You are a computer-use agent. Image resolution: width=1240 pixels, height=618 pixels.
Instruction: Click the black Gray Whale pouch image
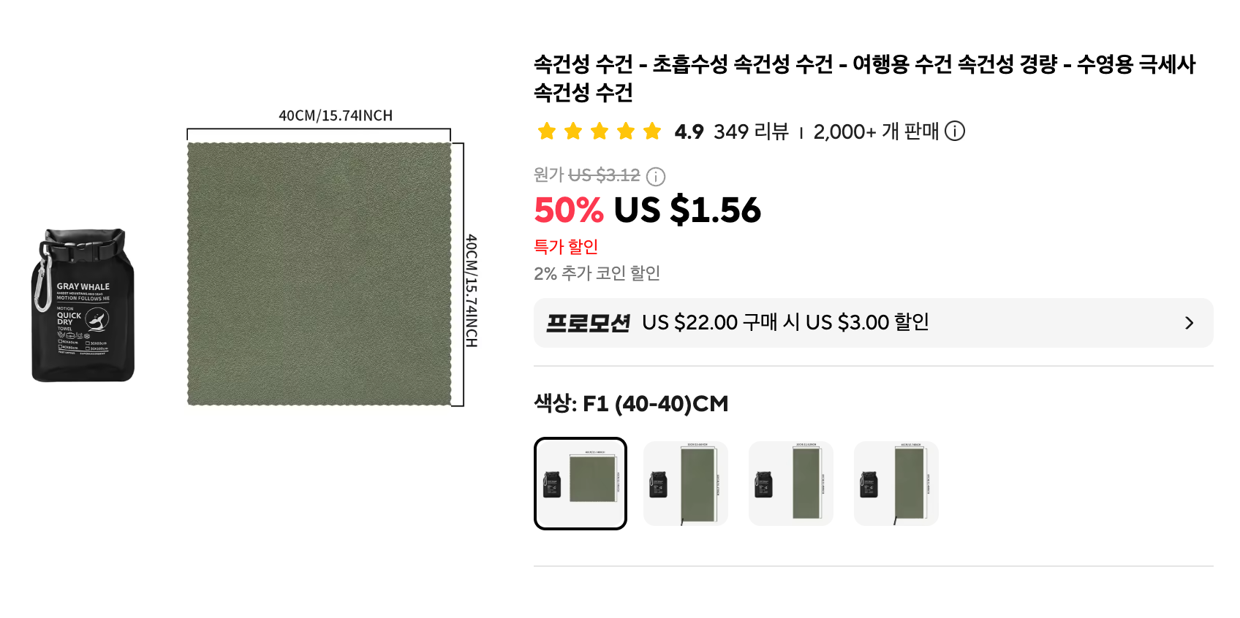83,305
